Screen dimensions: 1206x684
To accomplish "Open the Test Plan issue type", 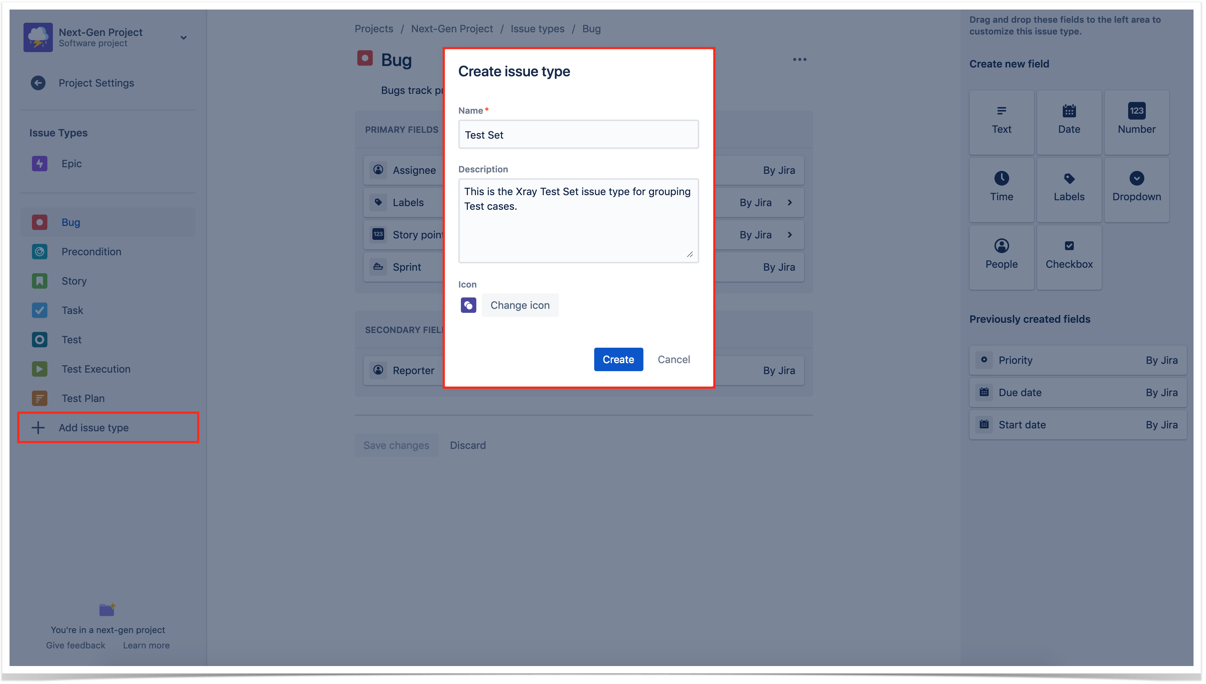I will coord(108,398).
